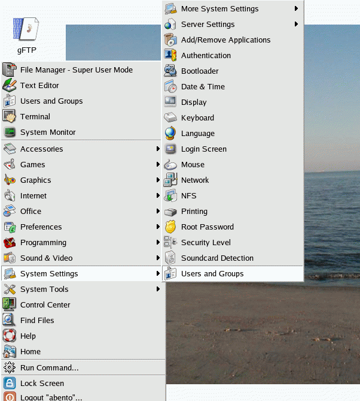Click the Authentication icon
This screenshot has width=360, height=401.
(170, 55)
